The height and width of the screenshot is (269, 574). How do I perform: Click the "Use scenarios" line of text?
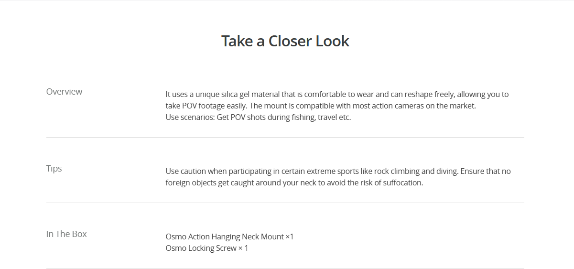258,118
